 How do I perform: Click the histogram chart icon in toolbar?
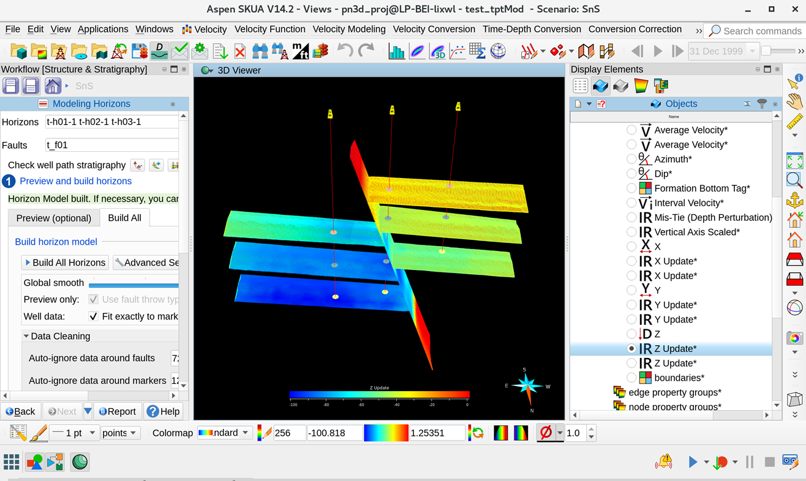point(396,51)
